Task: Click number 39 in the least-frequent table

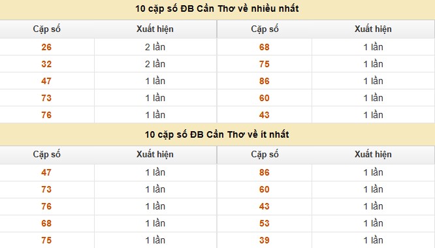Action: click(x=264, y=240)
